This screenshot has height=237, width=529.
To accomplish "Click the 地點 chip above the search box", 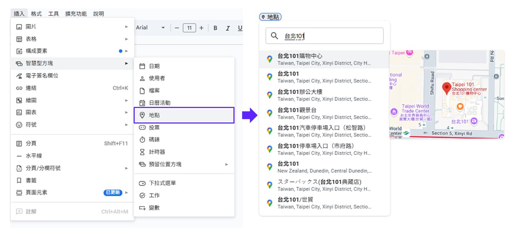I will coord(270,17).
